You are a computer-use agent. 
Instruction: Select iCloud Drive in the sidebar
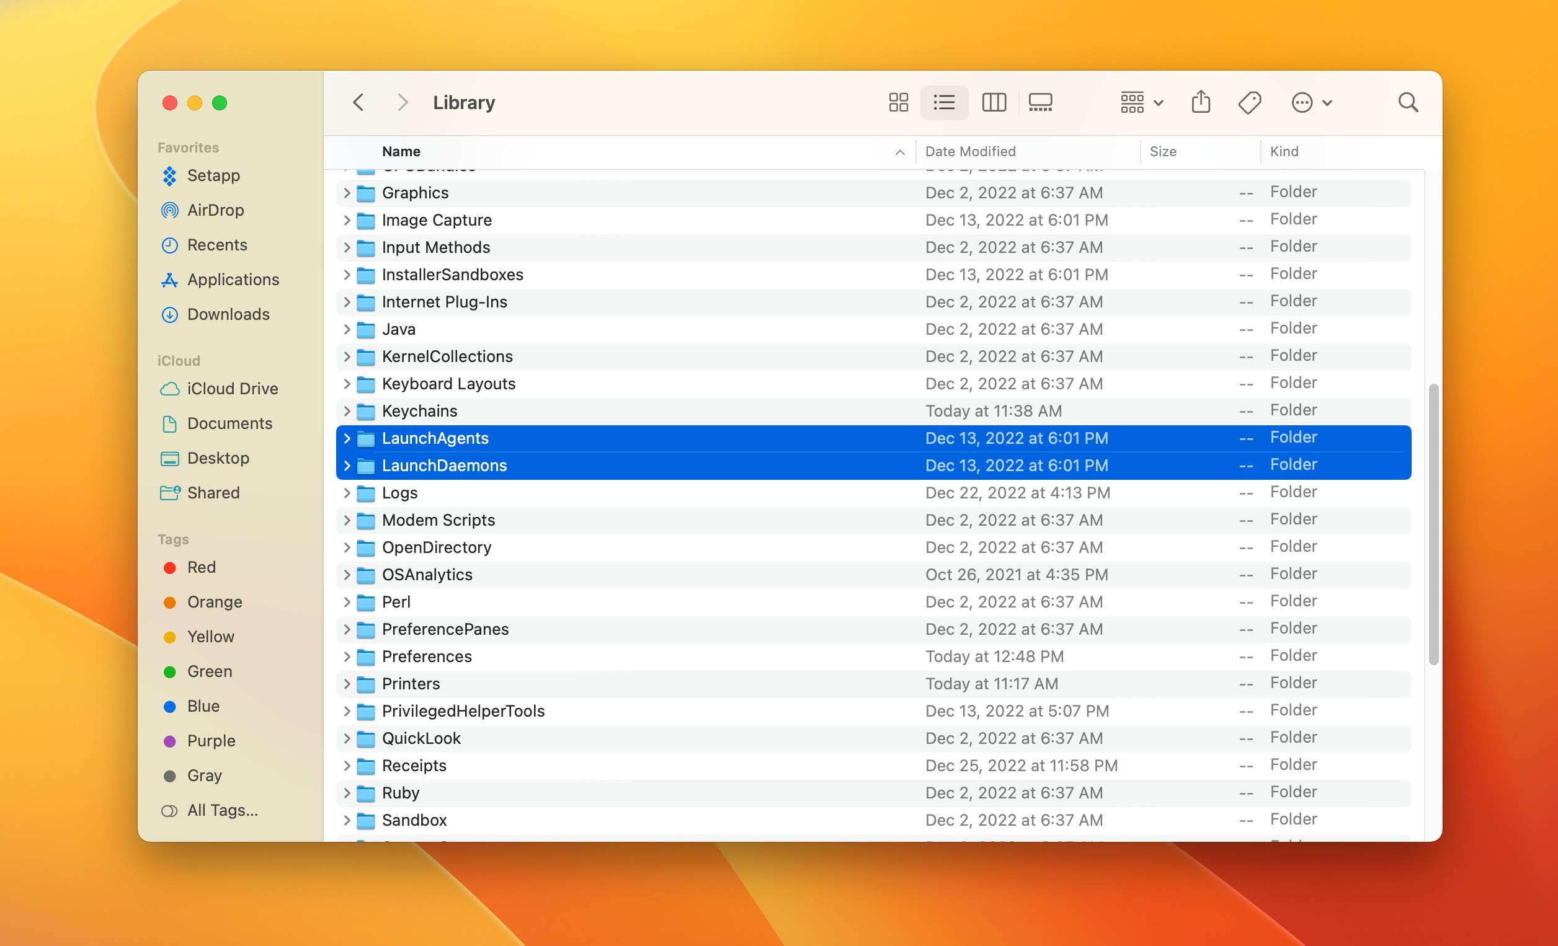click(232, 389)
